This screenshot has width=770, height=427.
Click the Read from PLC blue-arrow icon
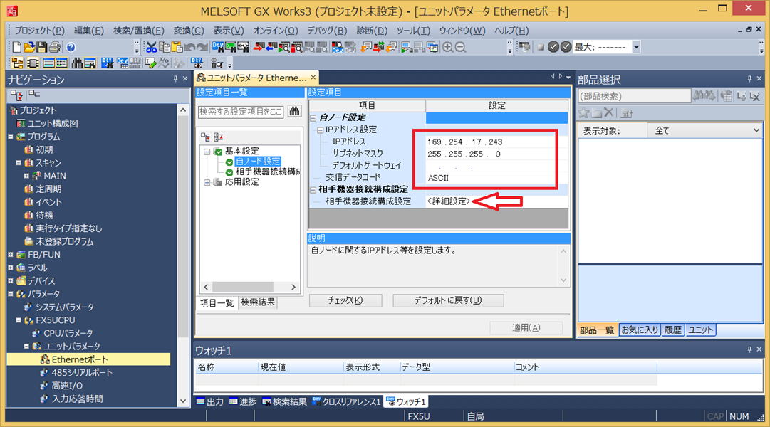click(x=271, y=47)
